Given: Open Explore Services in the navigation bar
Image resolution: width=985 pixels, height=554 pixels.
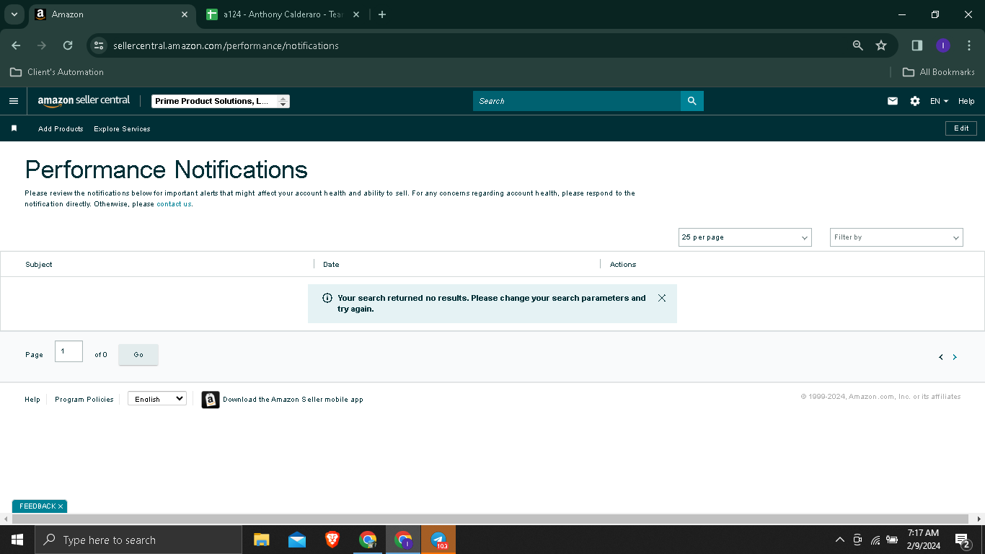Looking at the screenshot, I should coord(122,128).
